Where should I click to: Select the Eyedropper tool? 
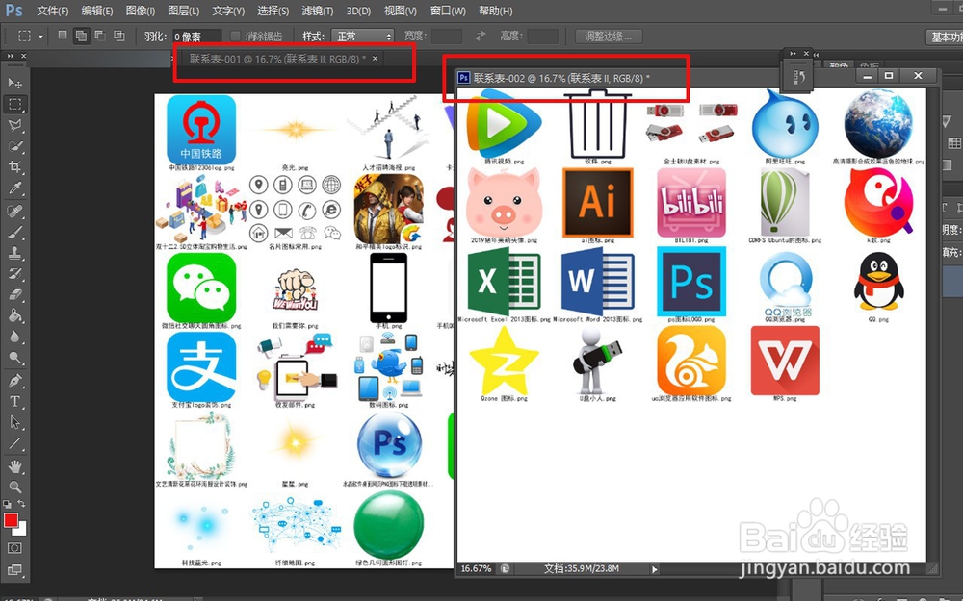[x=14, y=188]
